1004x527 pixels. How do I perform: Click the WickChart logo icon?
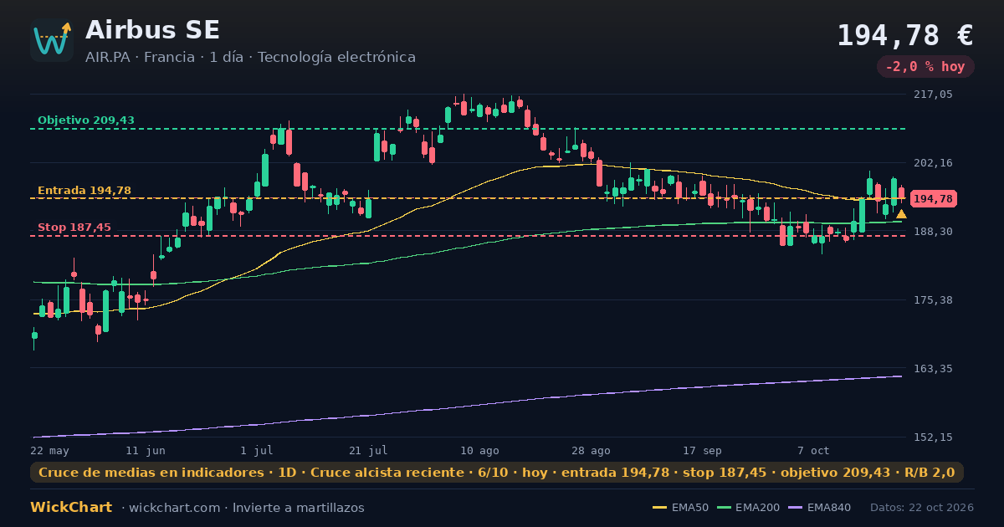52,40
